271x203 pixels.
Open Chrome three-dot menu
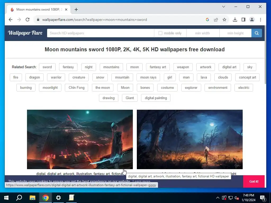(x=260, y=20)
